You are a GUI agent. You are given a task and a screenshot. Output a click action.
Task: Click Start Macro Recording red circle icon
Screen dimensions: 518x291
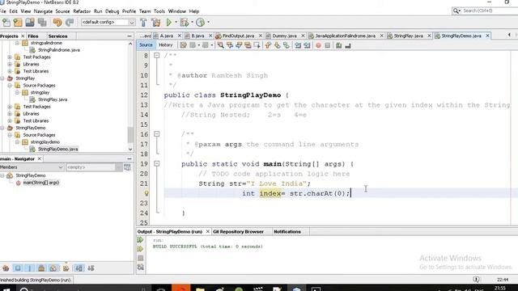[318, 45]
